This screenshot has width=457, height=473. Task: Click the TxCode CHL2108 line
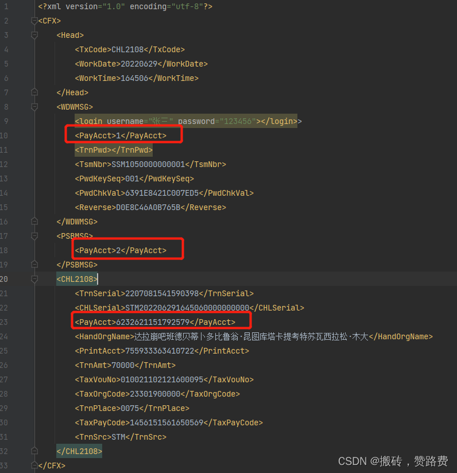coord(130,49)
